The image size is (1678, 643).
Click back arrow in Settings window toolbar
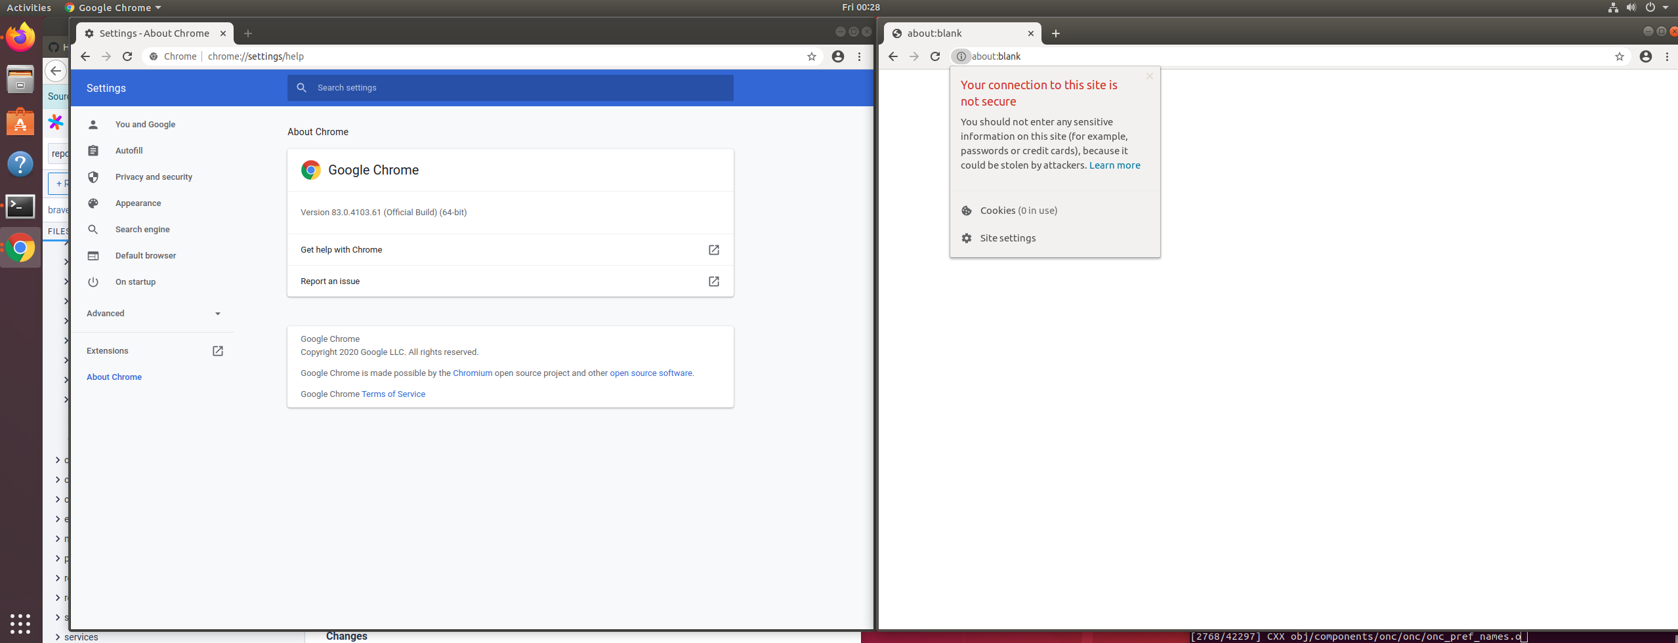[x=85, y=56]
